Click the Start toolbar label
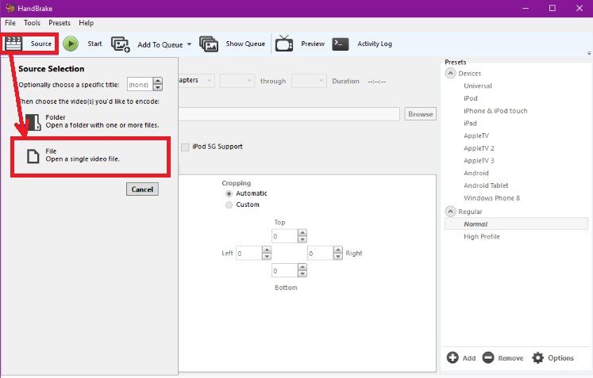The image size is (593, 378). pyautogui.click(x=94, y=44)
